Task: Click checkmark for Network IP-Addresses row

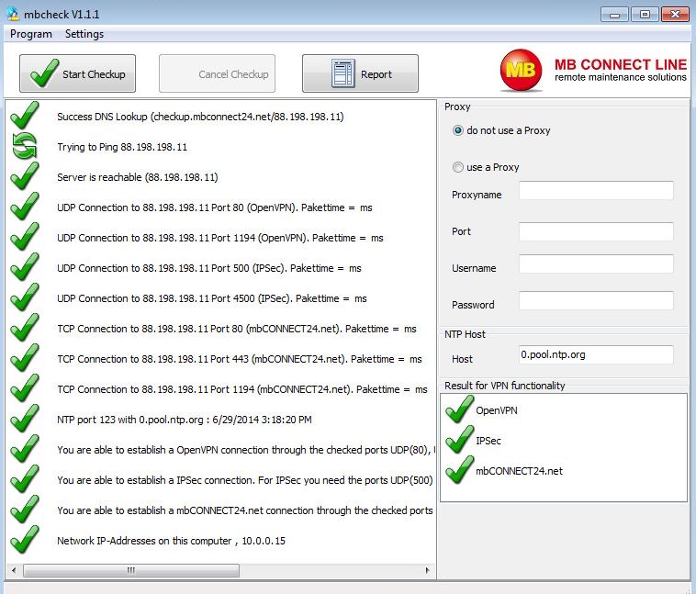Action: coord(26,540)
